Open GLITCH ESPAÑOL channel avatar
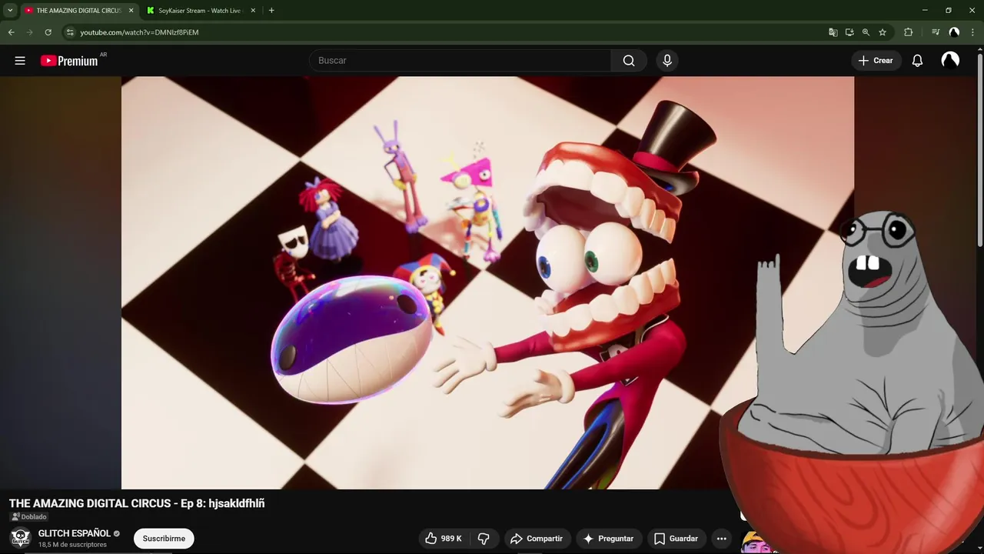Image resolution: width=984 pixels, height=554 pixels. 20,538
